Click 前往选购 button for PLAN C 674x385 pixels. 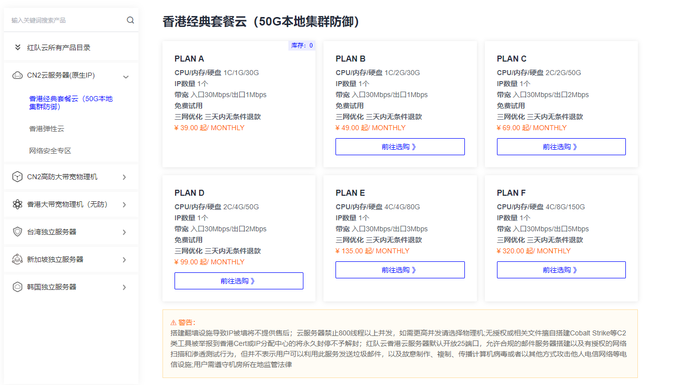561,147
